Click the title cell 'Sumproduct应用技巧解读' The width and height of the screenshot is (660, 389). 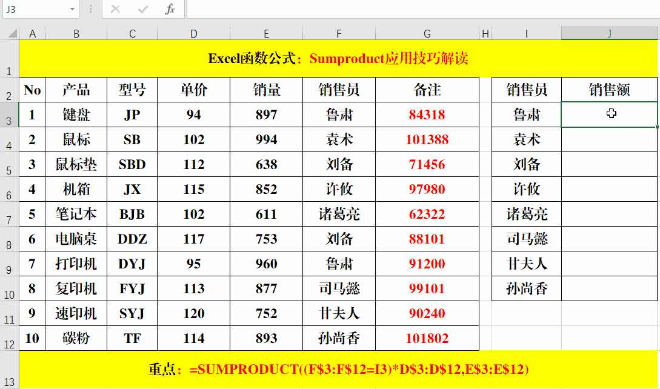click(389, 59)
